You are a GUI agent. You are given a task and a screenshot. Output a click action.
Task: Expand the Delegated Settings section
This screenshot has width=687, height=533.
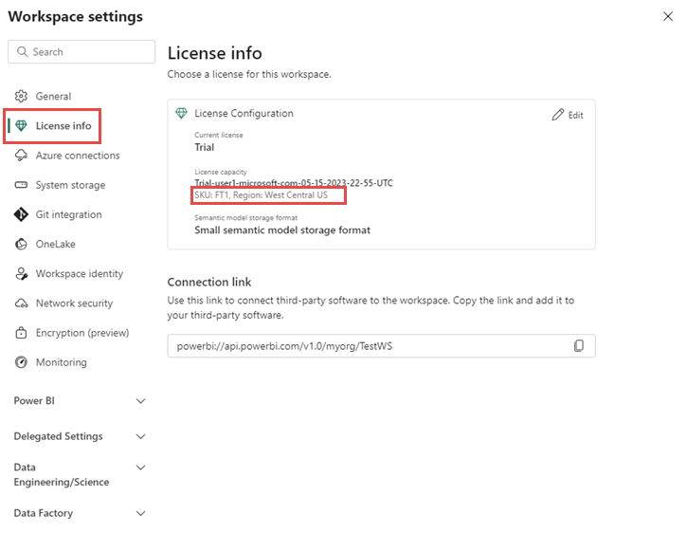point(141,436)
